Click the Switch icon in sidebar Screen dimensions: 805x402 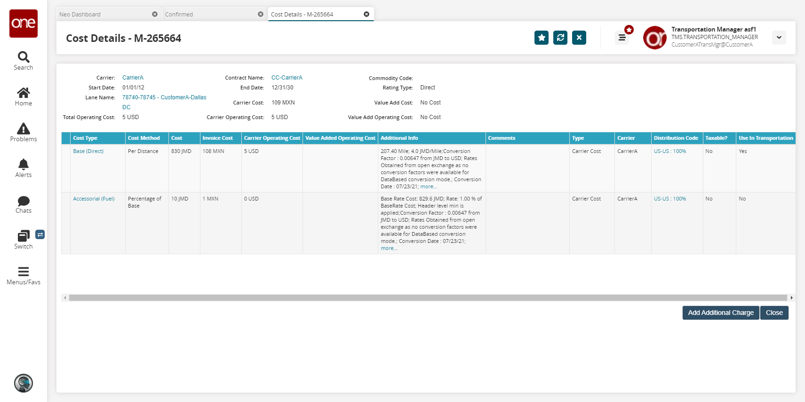(24, 236)
